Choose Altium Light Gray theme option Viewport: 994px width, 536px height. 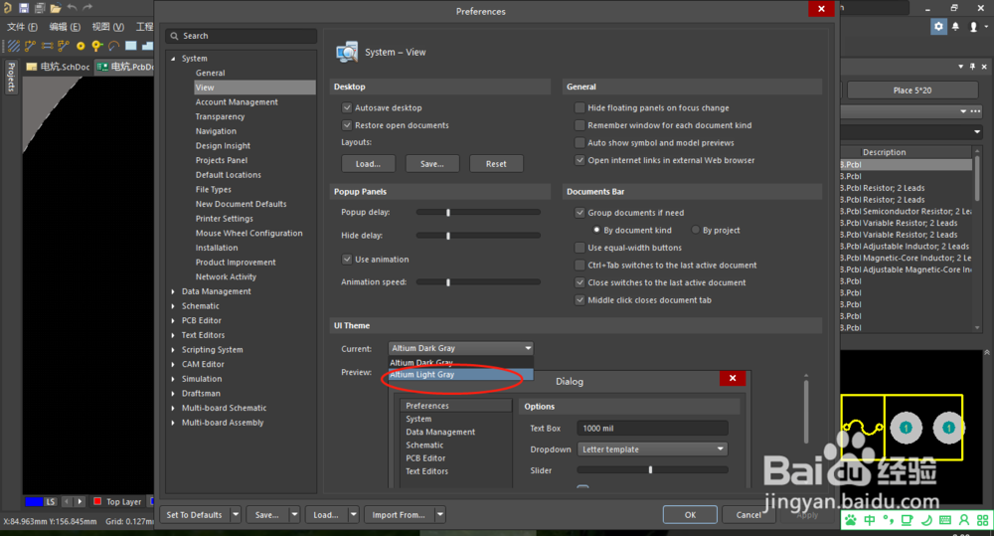pos(461,375)
